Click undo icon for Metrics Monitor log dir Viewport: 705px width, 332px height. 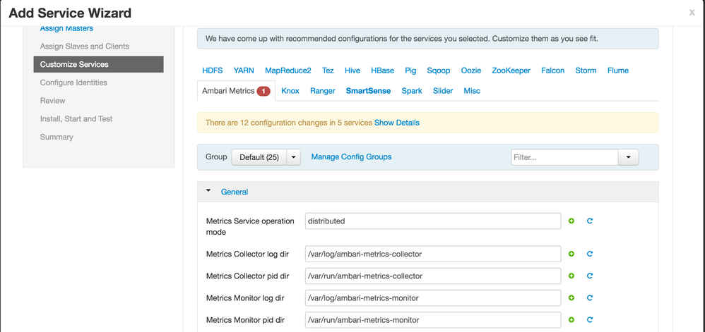(589, 298)
